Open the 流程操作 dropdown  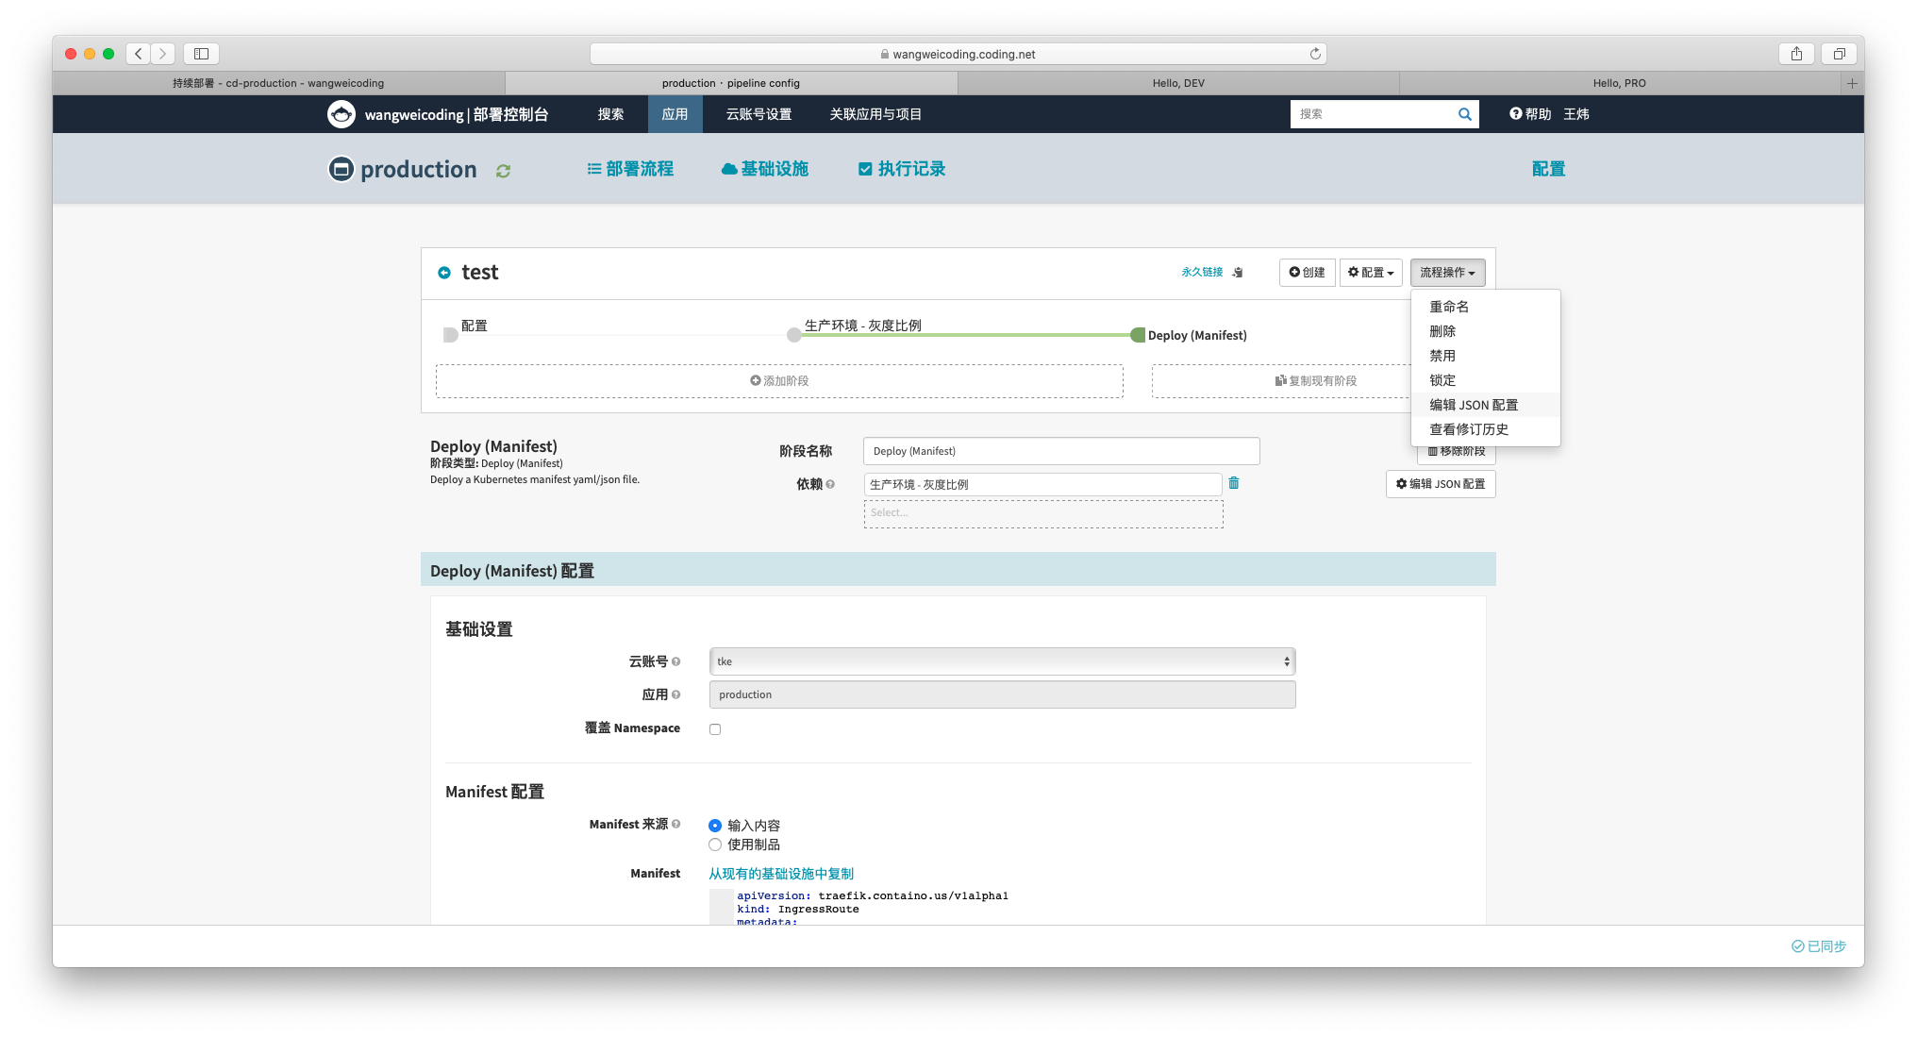coord(1447,272)
